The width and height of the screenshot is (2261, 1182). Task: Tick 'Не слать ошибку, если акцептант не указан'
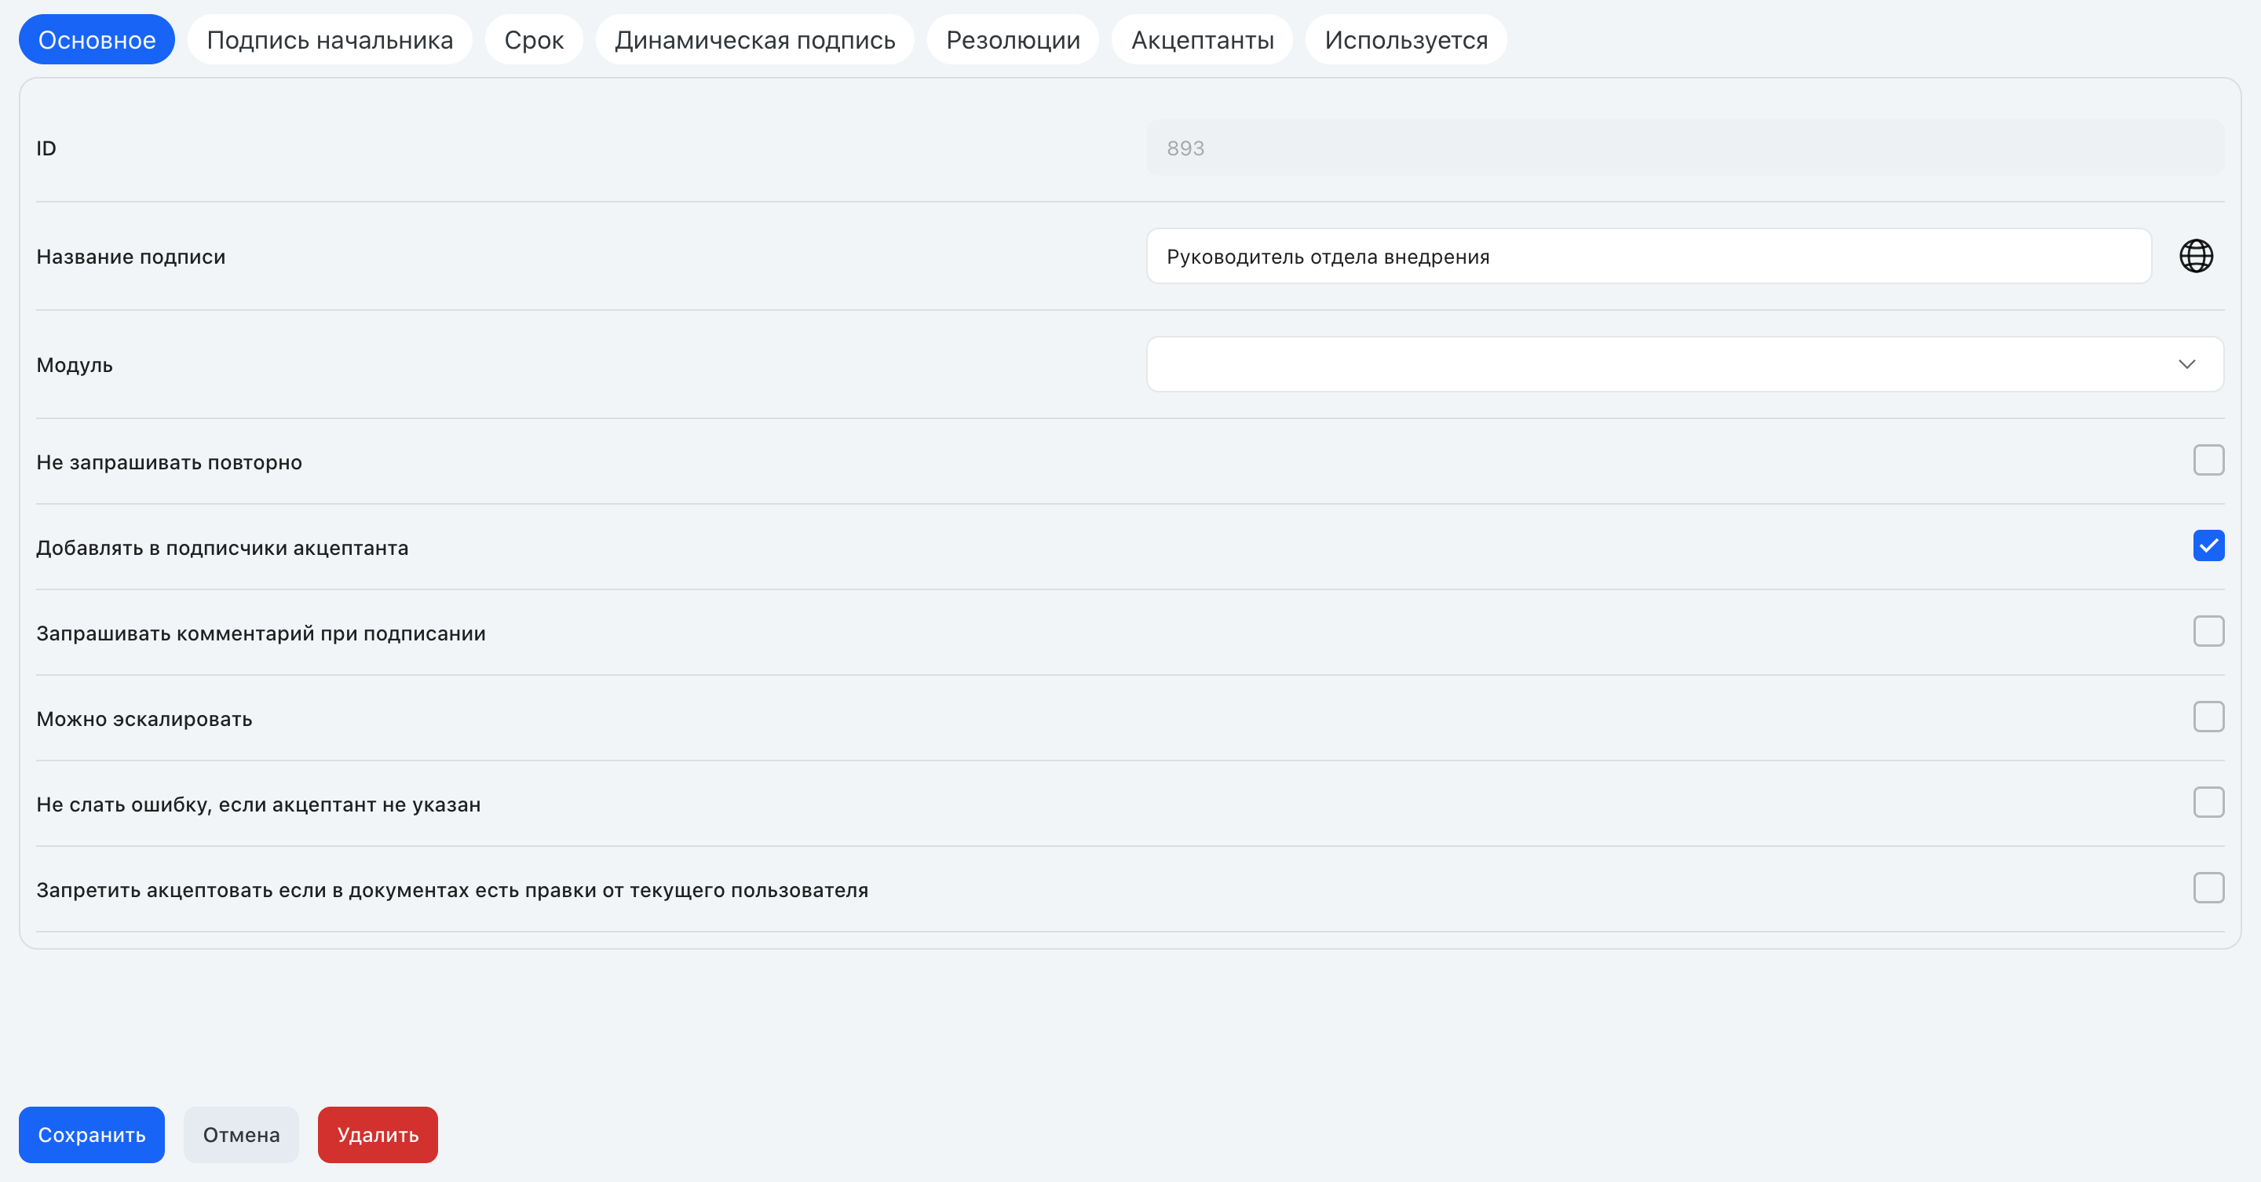(x=2208, y=802)
